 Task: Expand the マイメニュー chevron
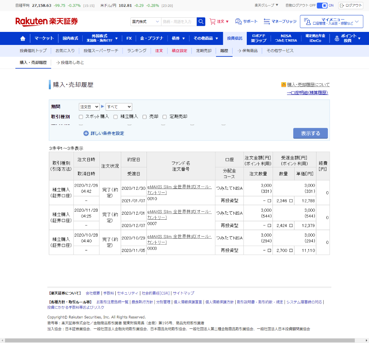pyautogui.click(x=357, y=22)
